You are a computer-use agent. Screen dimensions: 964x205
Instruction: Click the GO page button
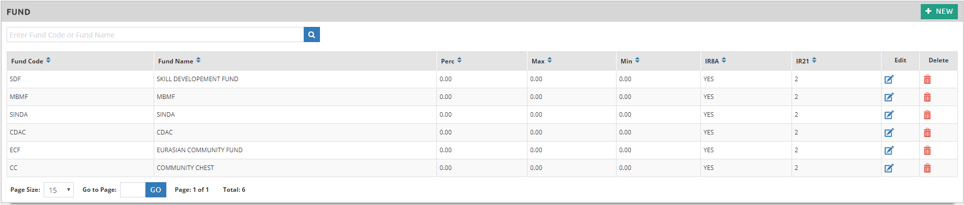pos(156,190)
